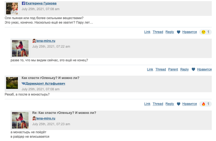
Task: Reply to Екатерина Гудкова's comment
Action: click(x=170, y=32)
